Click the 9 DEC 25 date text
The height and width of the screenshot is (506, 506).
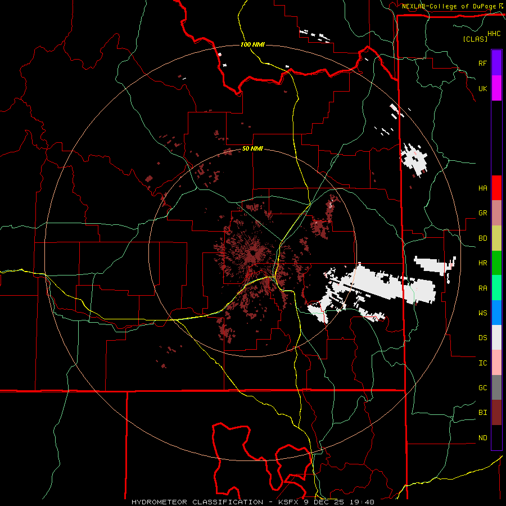(323, 502)
